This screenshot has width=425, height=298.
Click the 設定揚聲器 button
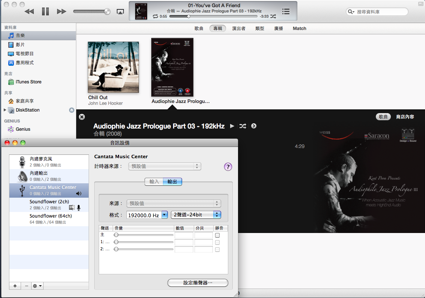(x=198, y=283)
